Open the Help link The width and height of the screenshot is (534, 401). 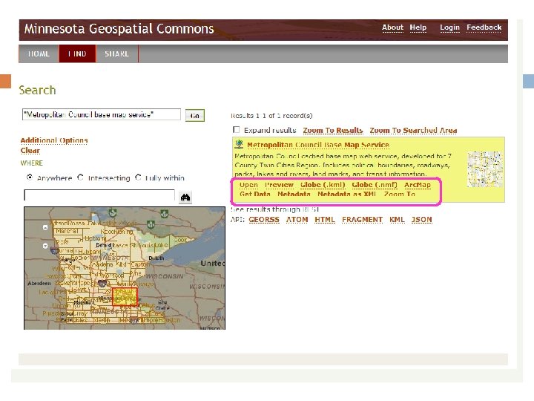(x=418, y=27)
